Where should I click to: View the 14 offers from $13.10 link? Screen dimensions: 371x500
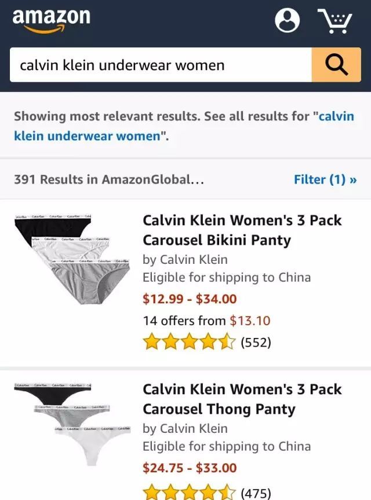(x=206, y=321)
